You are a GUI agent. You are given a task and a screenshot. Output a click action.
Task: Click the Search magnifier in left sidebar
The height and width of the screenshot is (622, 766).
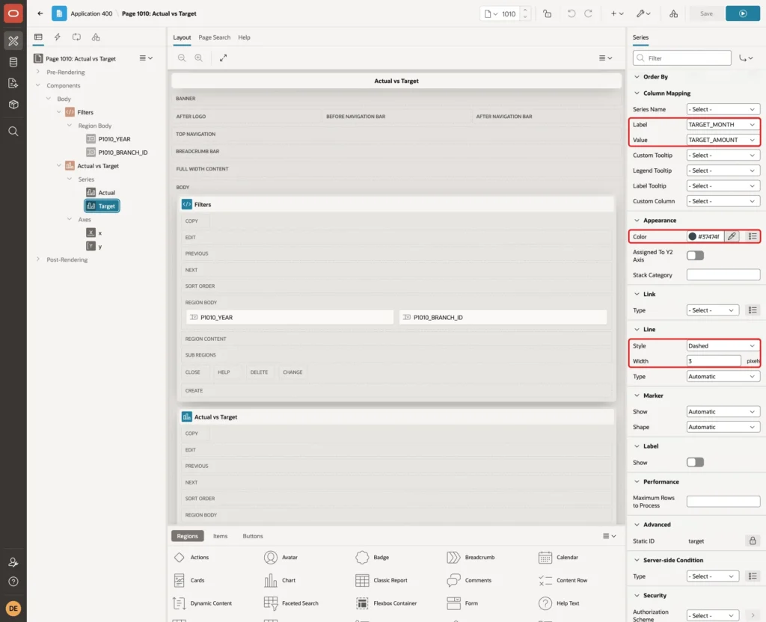[13, 132]
